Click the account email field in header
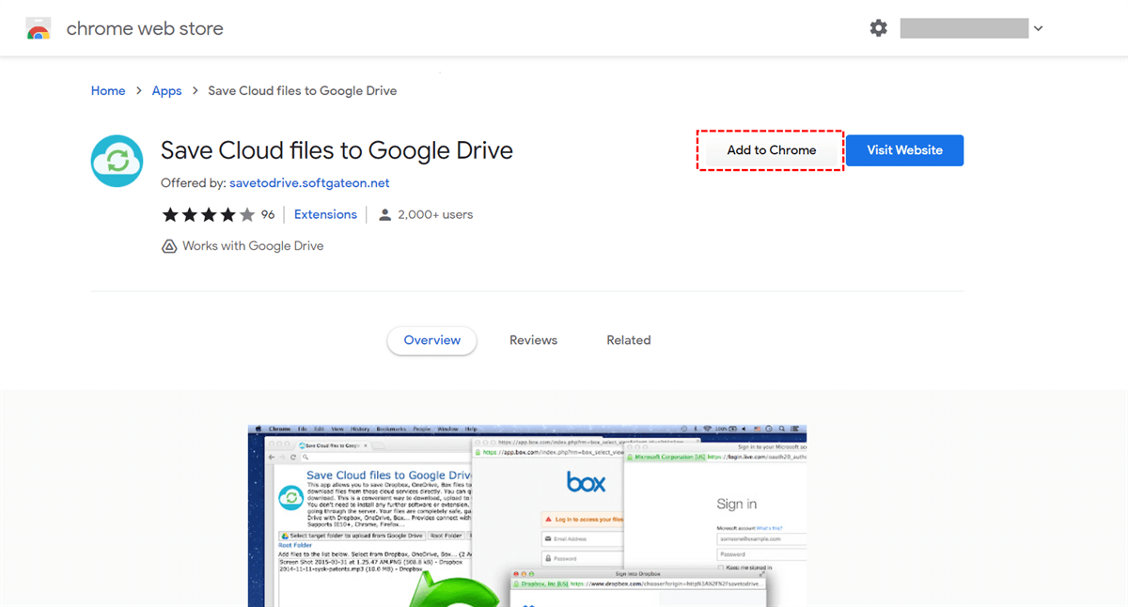The width and height of the screenshot is (1128, 607). point(963,28)
